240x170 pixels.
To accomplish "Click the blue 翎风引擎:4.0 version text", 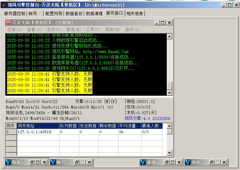I will pyautogui.click(x=147, y=118).
